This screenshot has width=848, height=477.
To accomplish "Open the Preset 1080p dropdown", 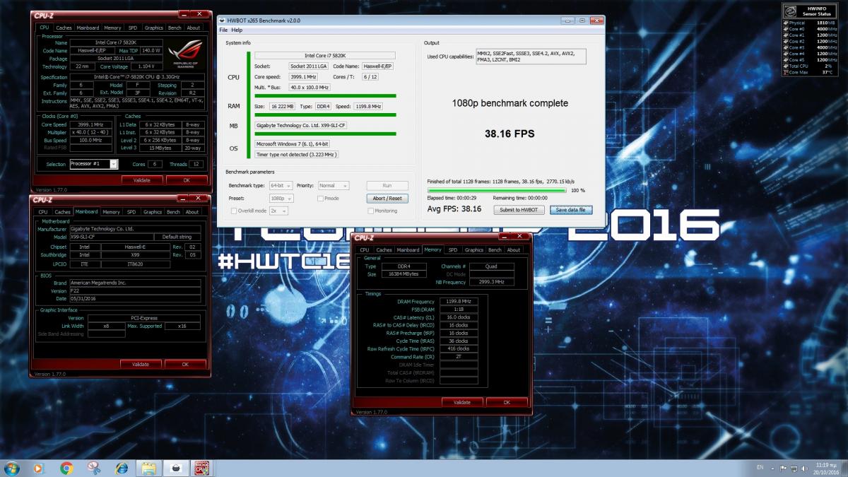I will (281, 199).
